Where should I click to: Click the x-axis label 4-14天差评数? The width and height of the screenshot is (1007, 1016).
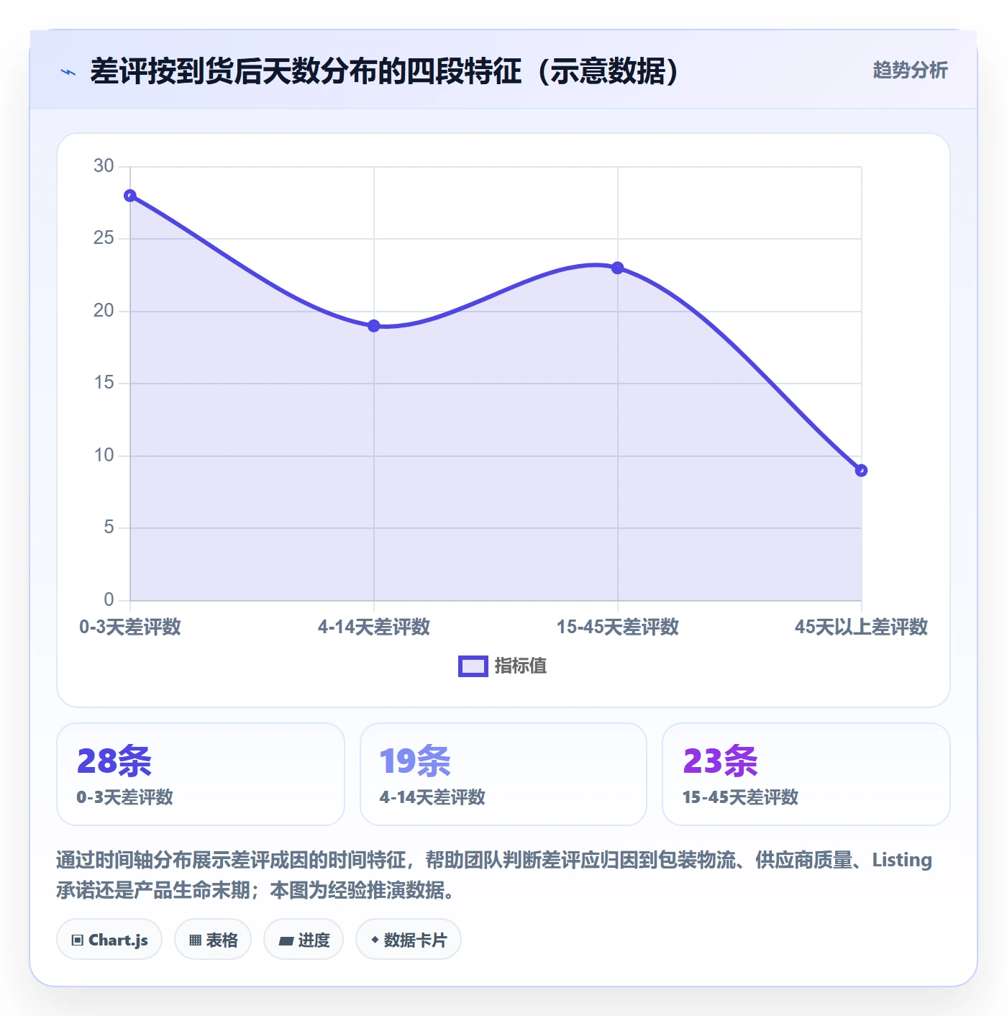click(x=374, y=627)
